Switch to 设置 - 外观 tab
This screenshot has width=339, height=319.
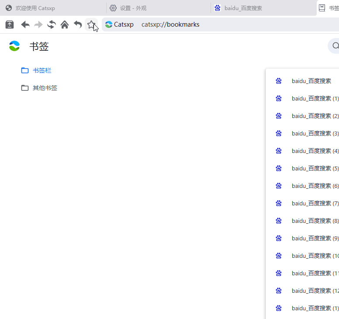coord(159,8)
